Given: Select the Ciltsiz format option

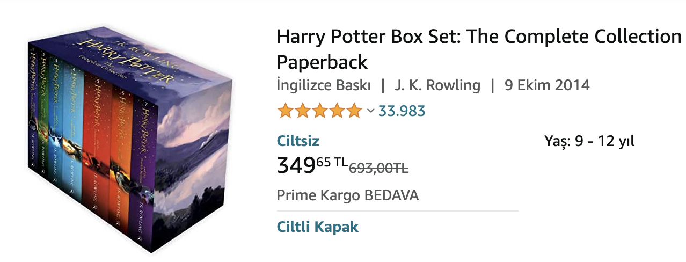Looking at the screenshot, I should (298, 141).
